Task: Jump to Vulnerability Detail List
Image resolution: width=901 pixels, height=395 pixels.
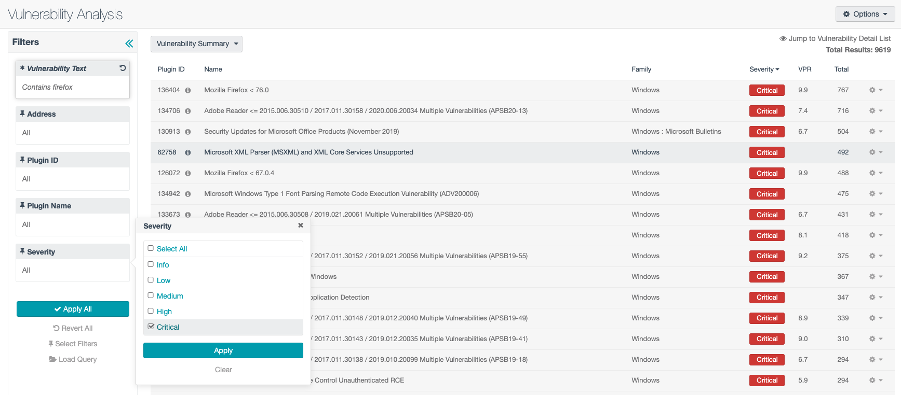Action: 835,38
